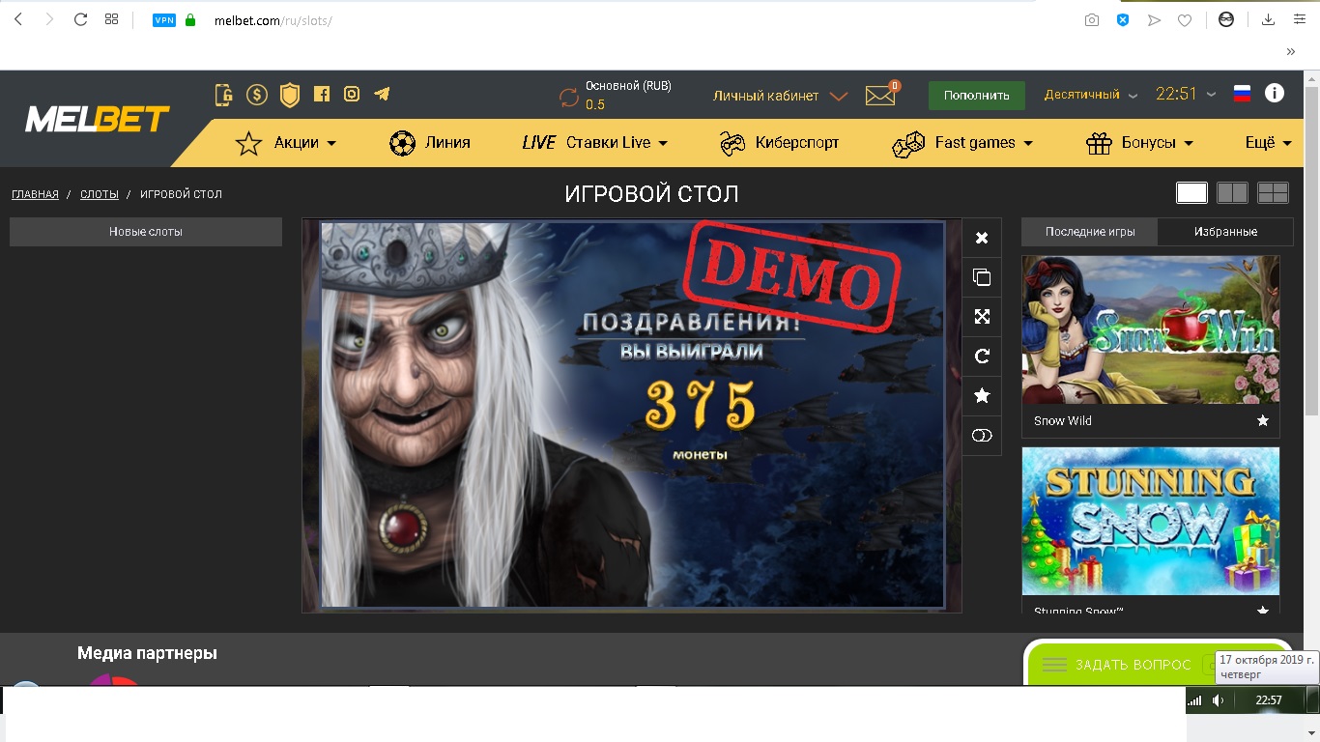
Task: Expand the Ещё menu
Action: 1268,143
